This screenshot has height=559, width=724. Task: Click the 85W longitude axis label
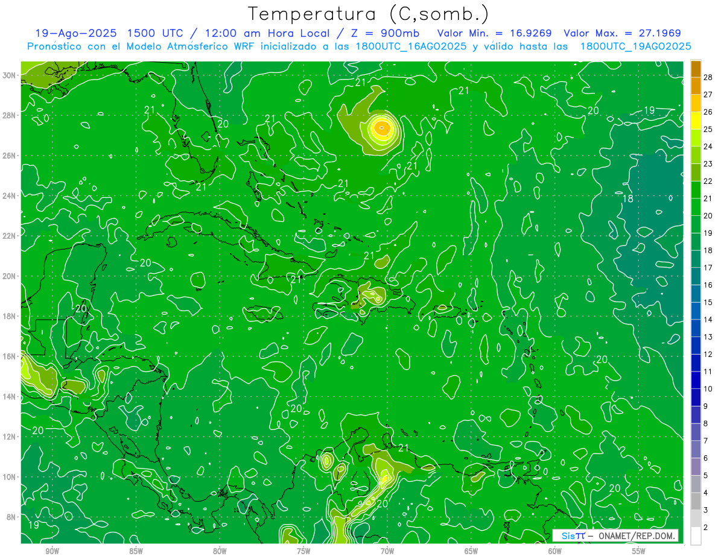pyautogui.click(x=136, y=551)
